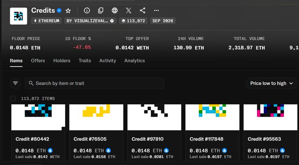Image resolution: width=299 pixels, height=165 pixels.
Task: Click the total volume 2,318.97 ETH value
Action: (247, 47)
